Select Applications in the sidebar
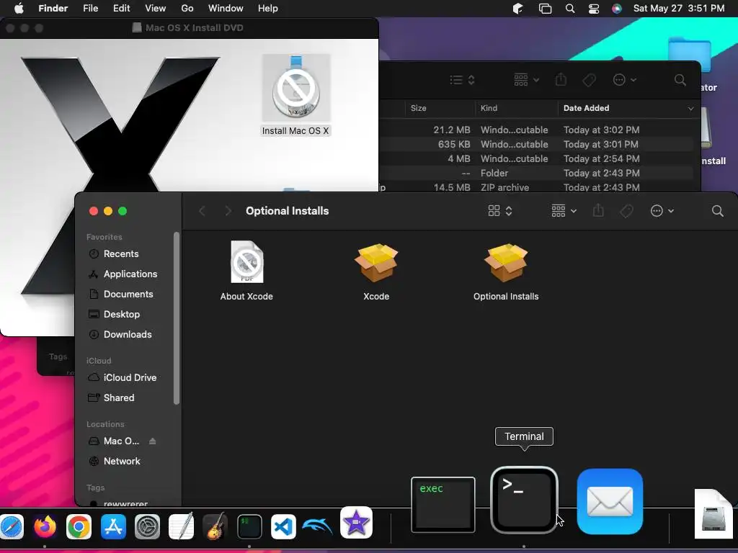This screenshot has width=738, height=553. [128, 274]
